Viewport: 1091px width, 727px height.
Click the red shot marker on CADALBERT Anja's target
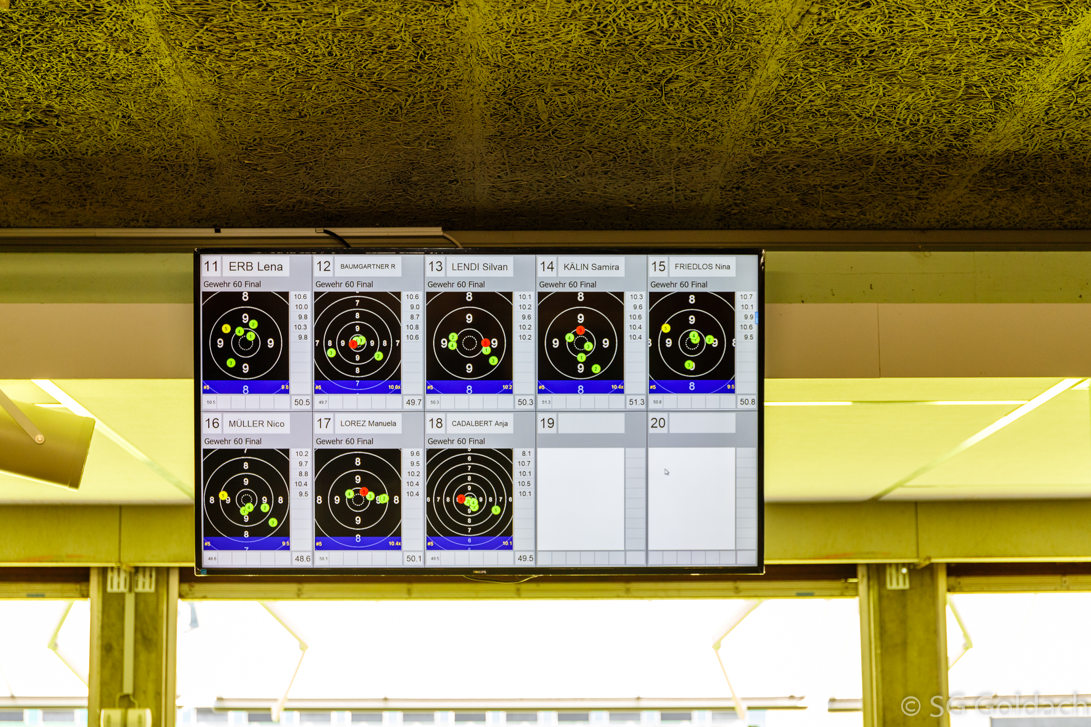461,499
